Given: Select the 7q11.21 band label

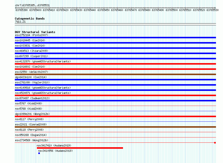Looking at the screenshot, I should point(20,22).
